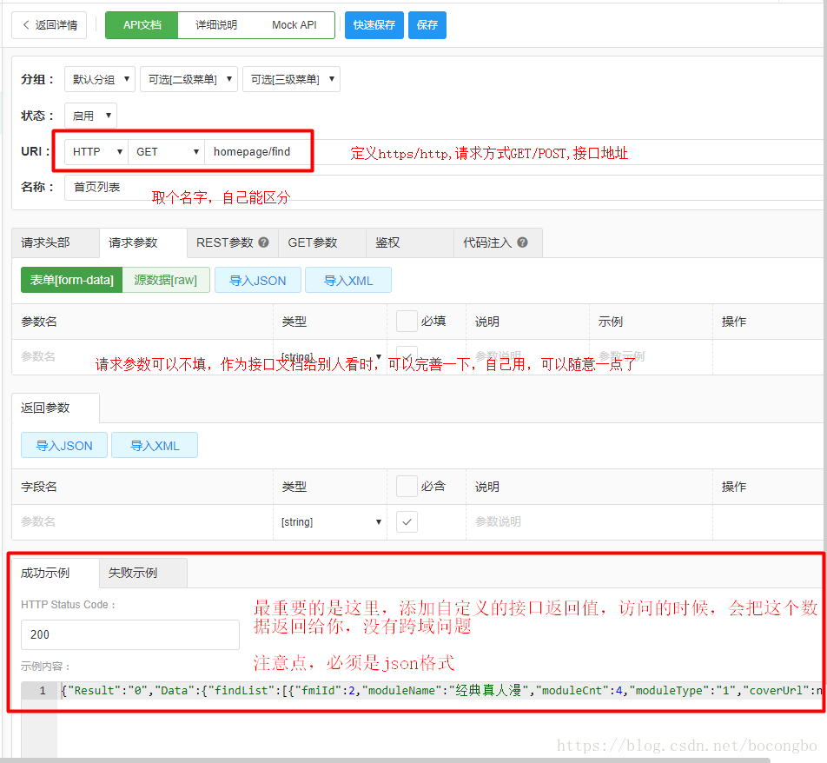Screen dimensions: 827x763
Task: Select the HTTP protocol dropdown
Action: point(96,152)
